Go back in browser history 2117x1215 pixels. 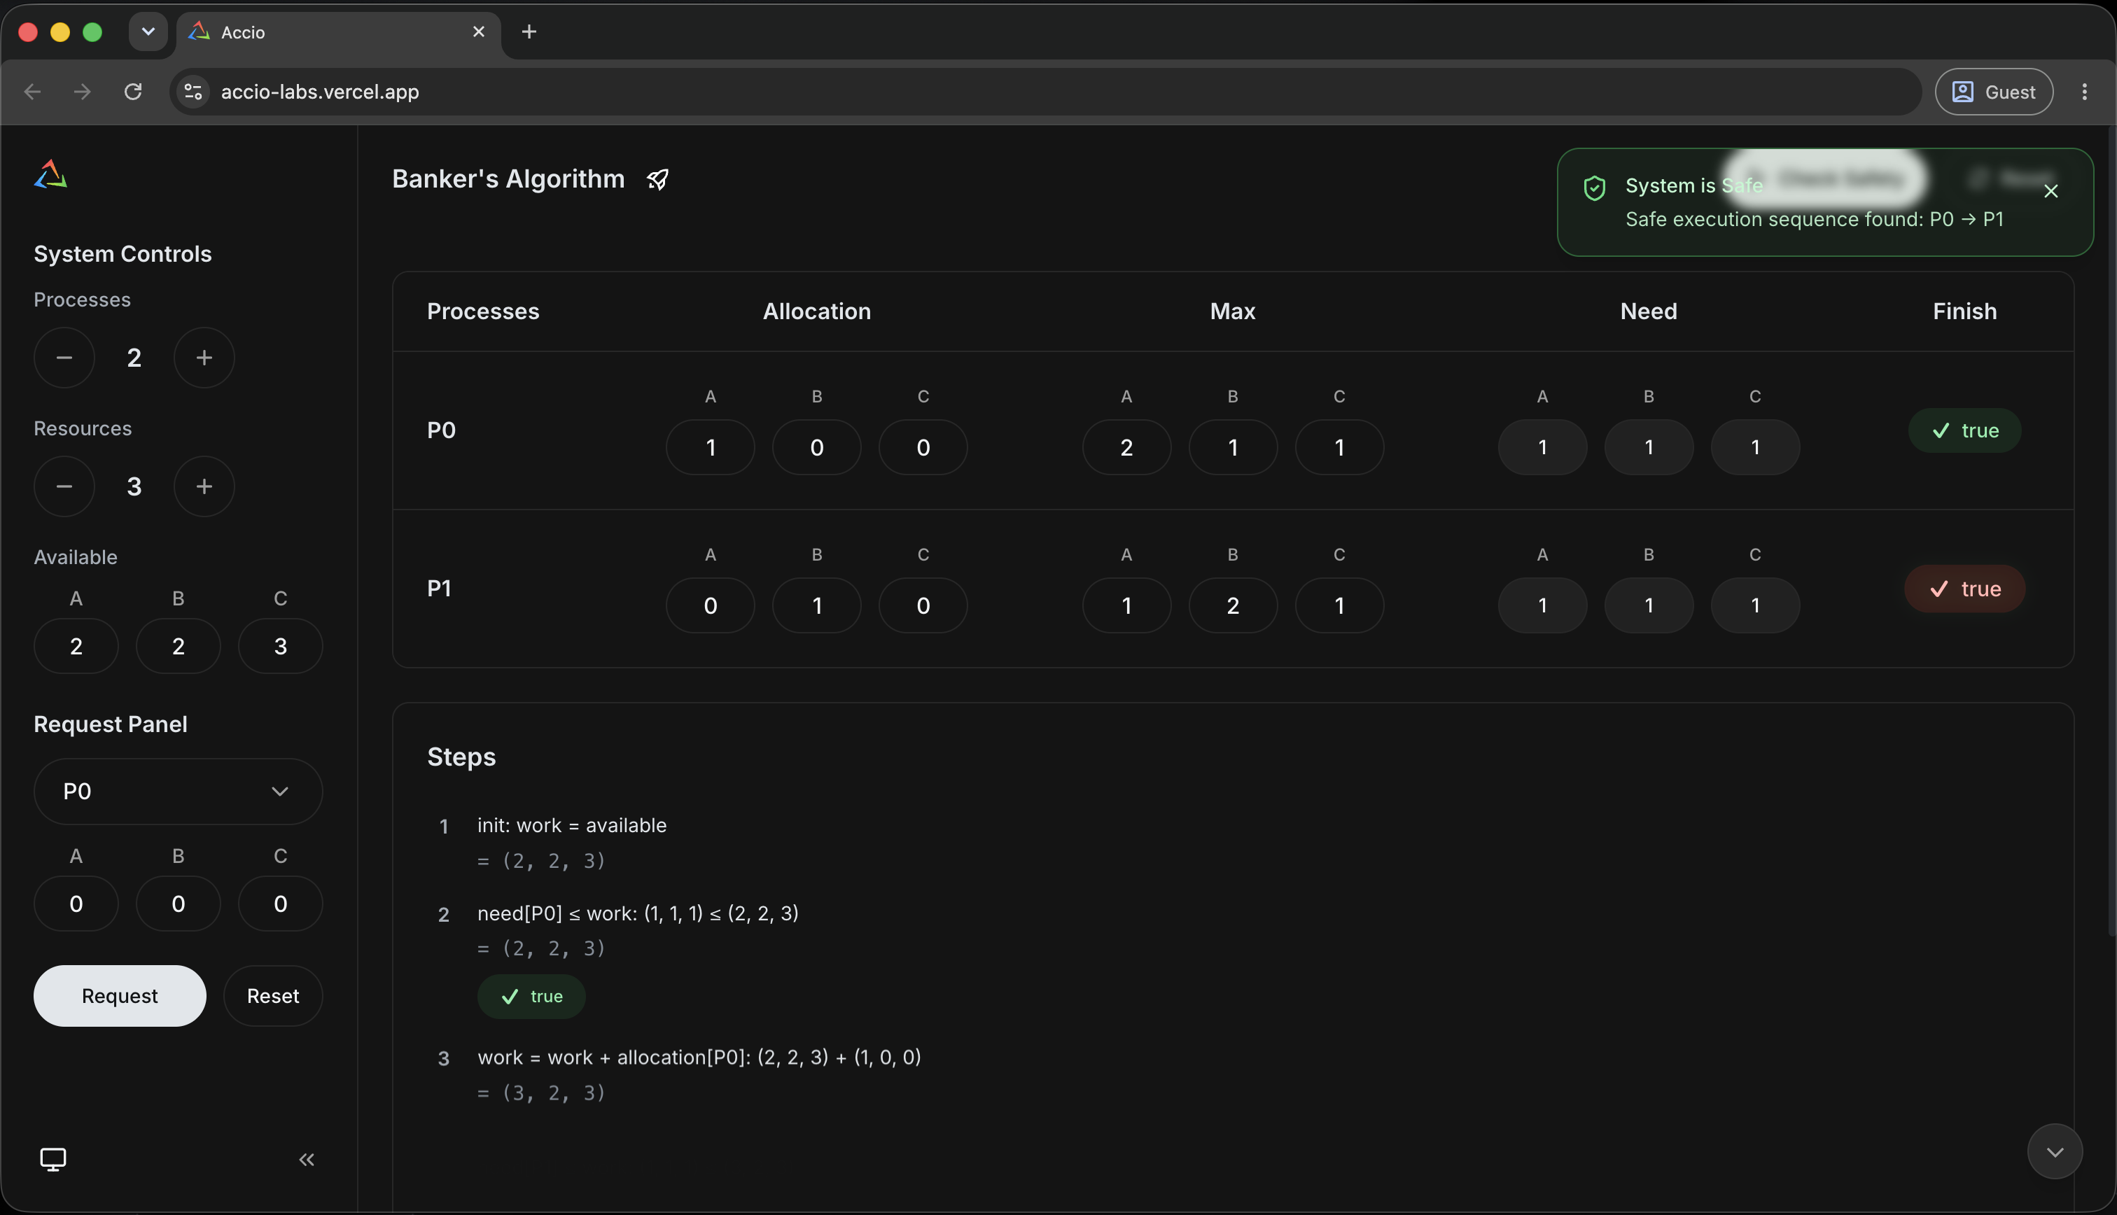pos(32,92)
